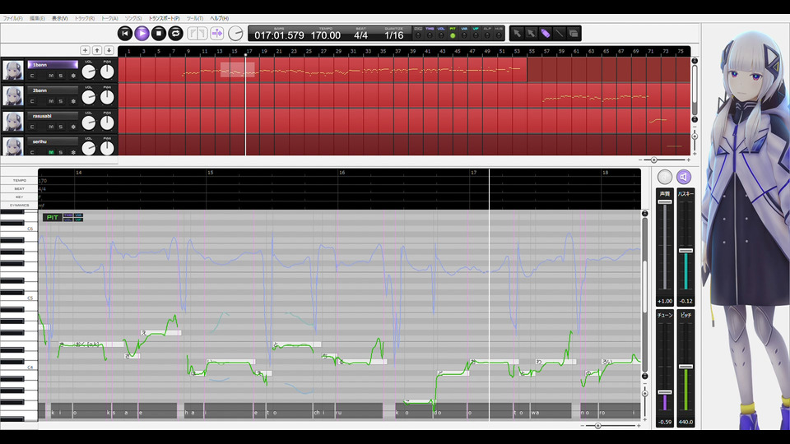Click freeze icon on 2bann track
Screen dimensions: 790x444
click(x=73, y=101)
